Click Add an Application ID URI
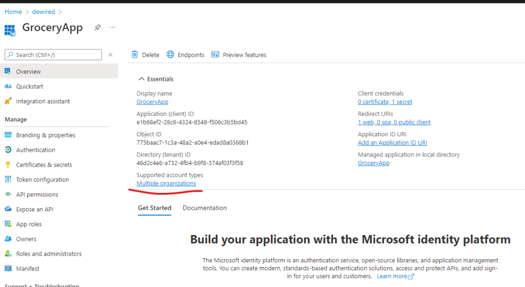 pyautogui.click(x=392, y=142)
